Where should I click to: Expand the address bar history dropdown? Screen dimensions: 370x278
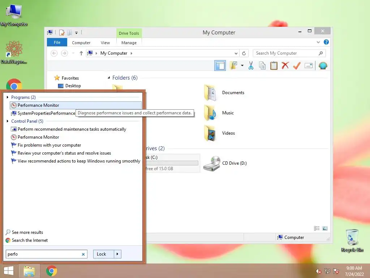coord(236,53)
